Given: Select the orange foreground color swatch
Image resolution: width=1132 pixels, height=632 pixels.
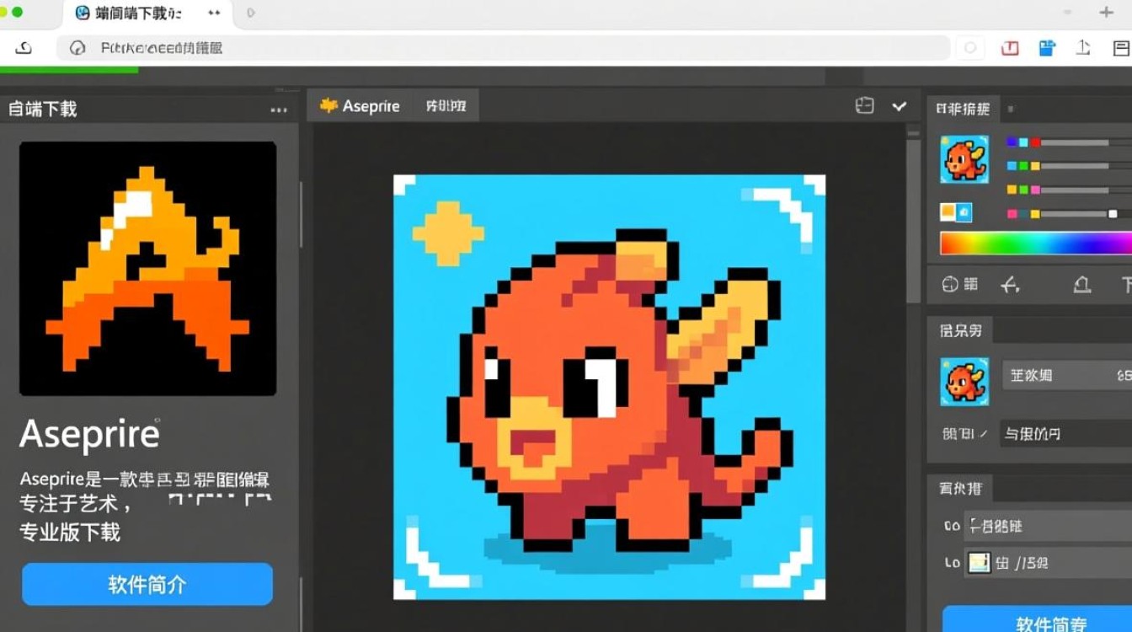Looking at the screenshot, I should (948, 212).
